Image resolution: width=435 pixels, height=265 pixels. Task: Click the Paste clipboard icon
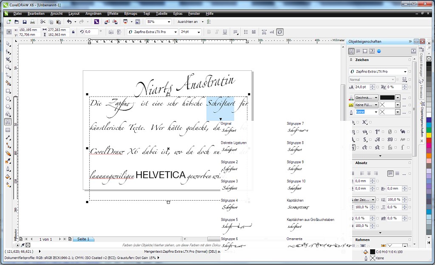(x=59, y=22)
